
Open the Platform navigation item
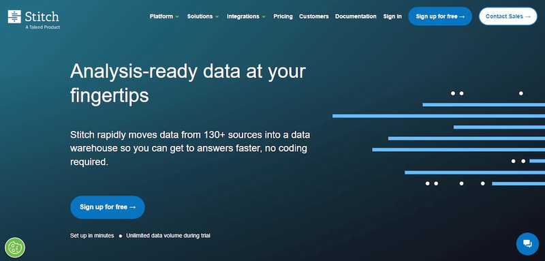[161, 16]
